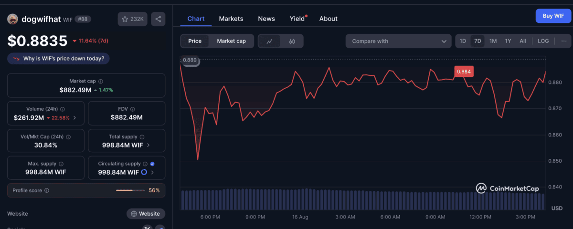Viewport: 573px width, 229px height.
Task: Click the Profile score progress bar
Action: 130,190
